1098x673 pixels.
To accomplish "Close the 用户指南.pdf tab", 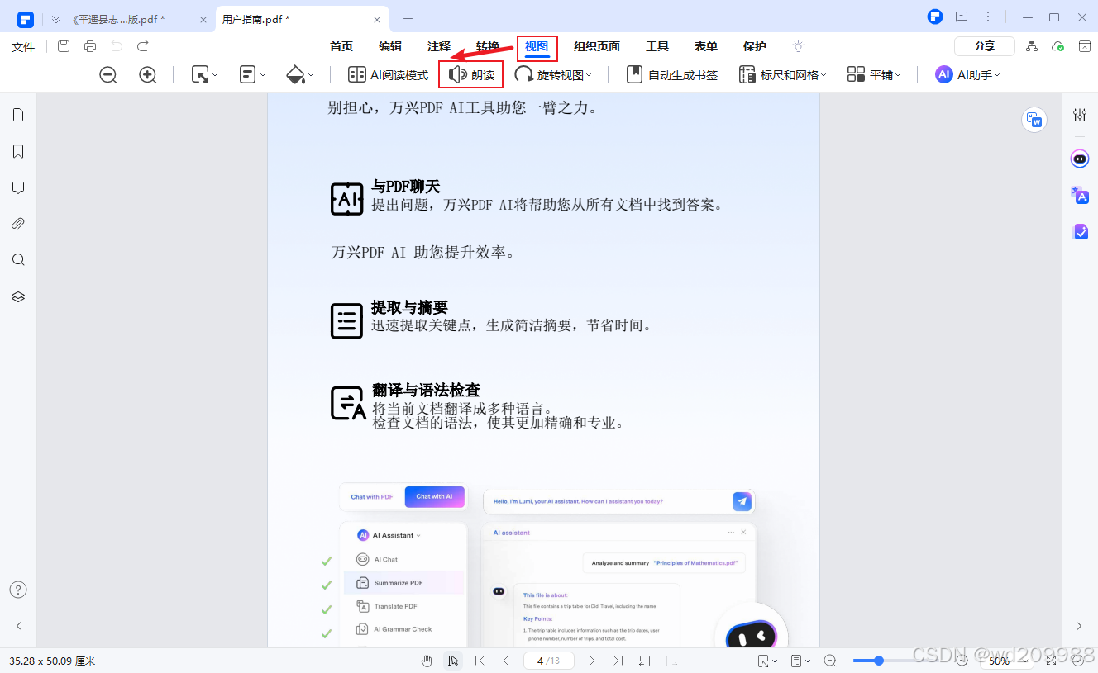I will pos(376,19).
